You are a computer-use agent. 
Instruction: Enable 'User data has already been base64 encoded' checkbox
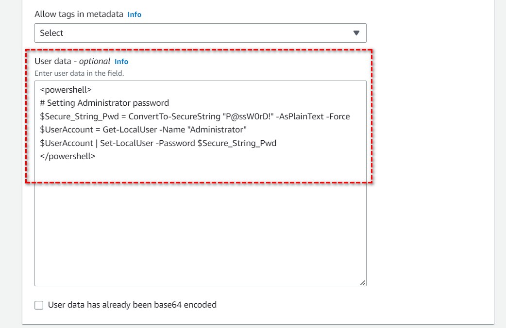tap(39, 305)
